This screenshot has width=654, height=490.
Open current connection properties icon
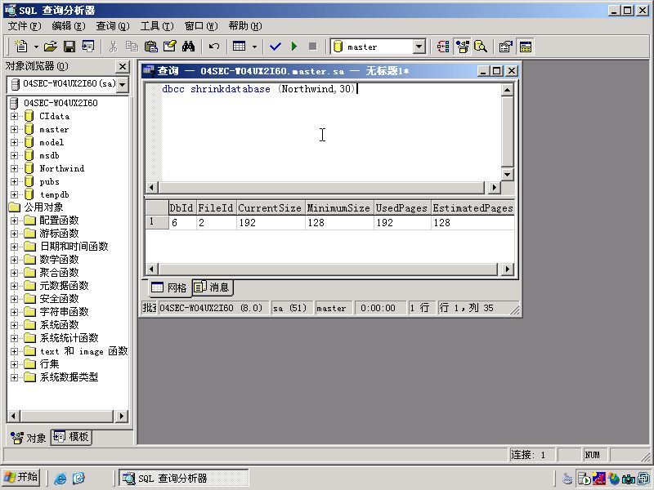[x=506, y=47]
